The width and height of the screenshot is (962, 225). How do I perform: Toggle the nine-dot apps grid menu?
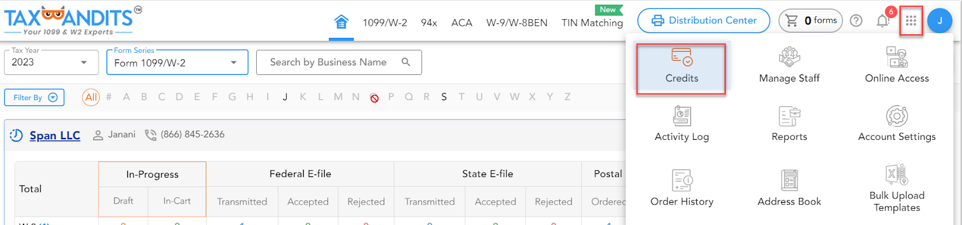911,21
